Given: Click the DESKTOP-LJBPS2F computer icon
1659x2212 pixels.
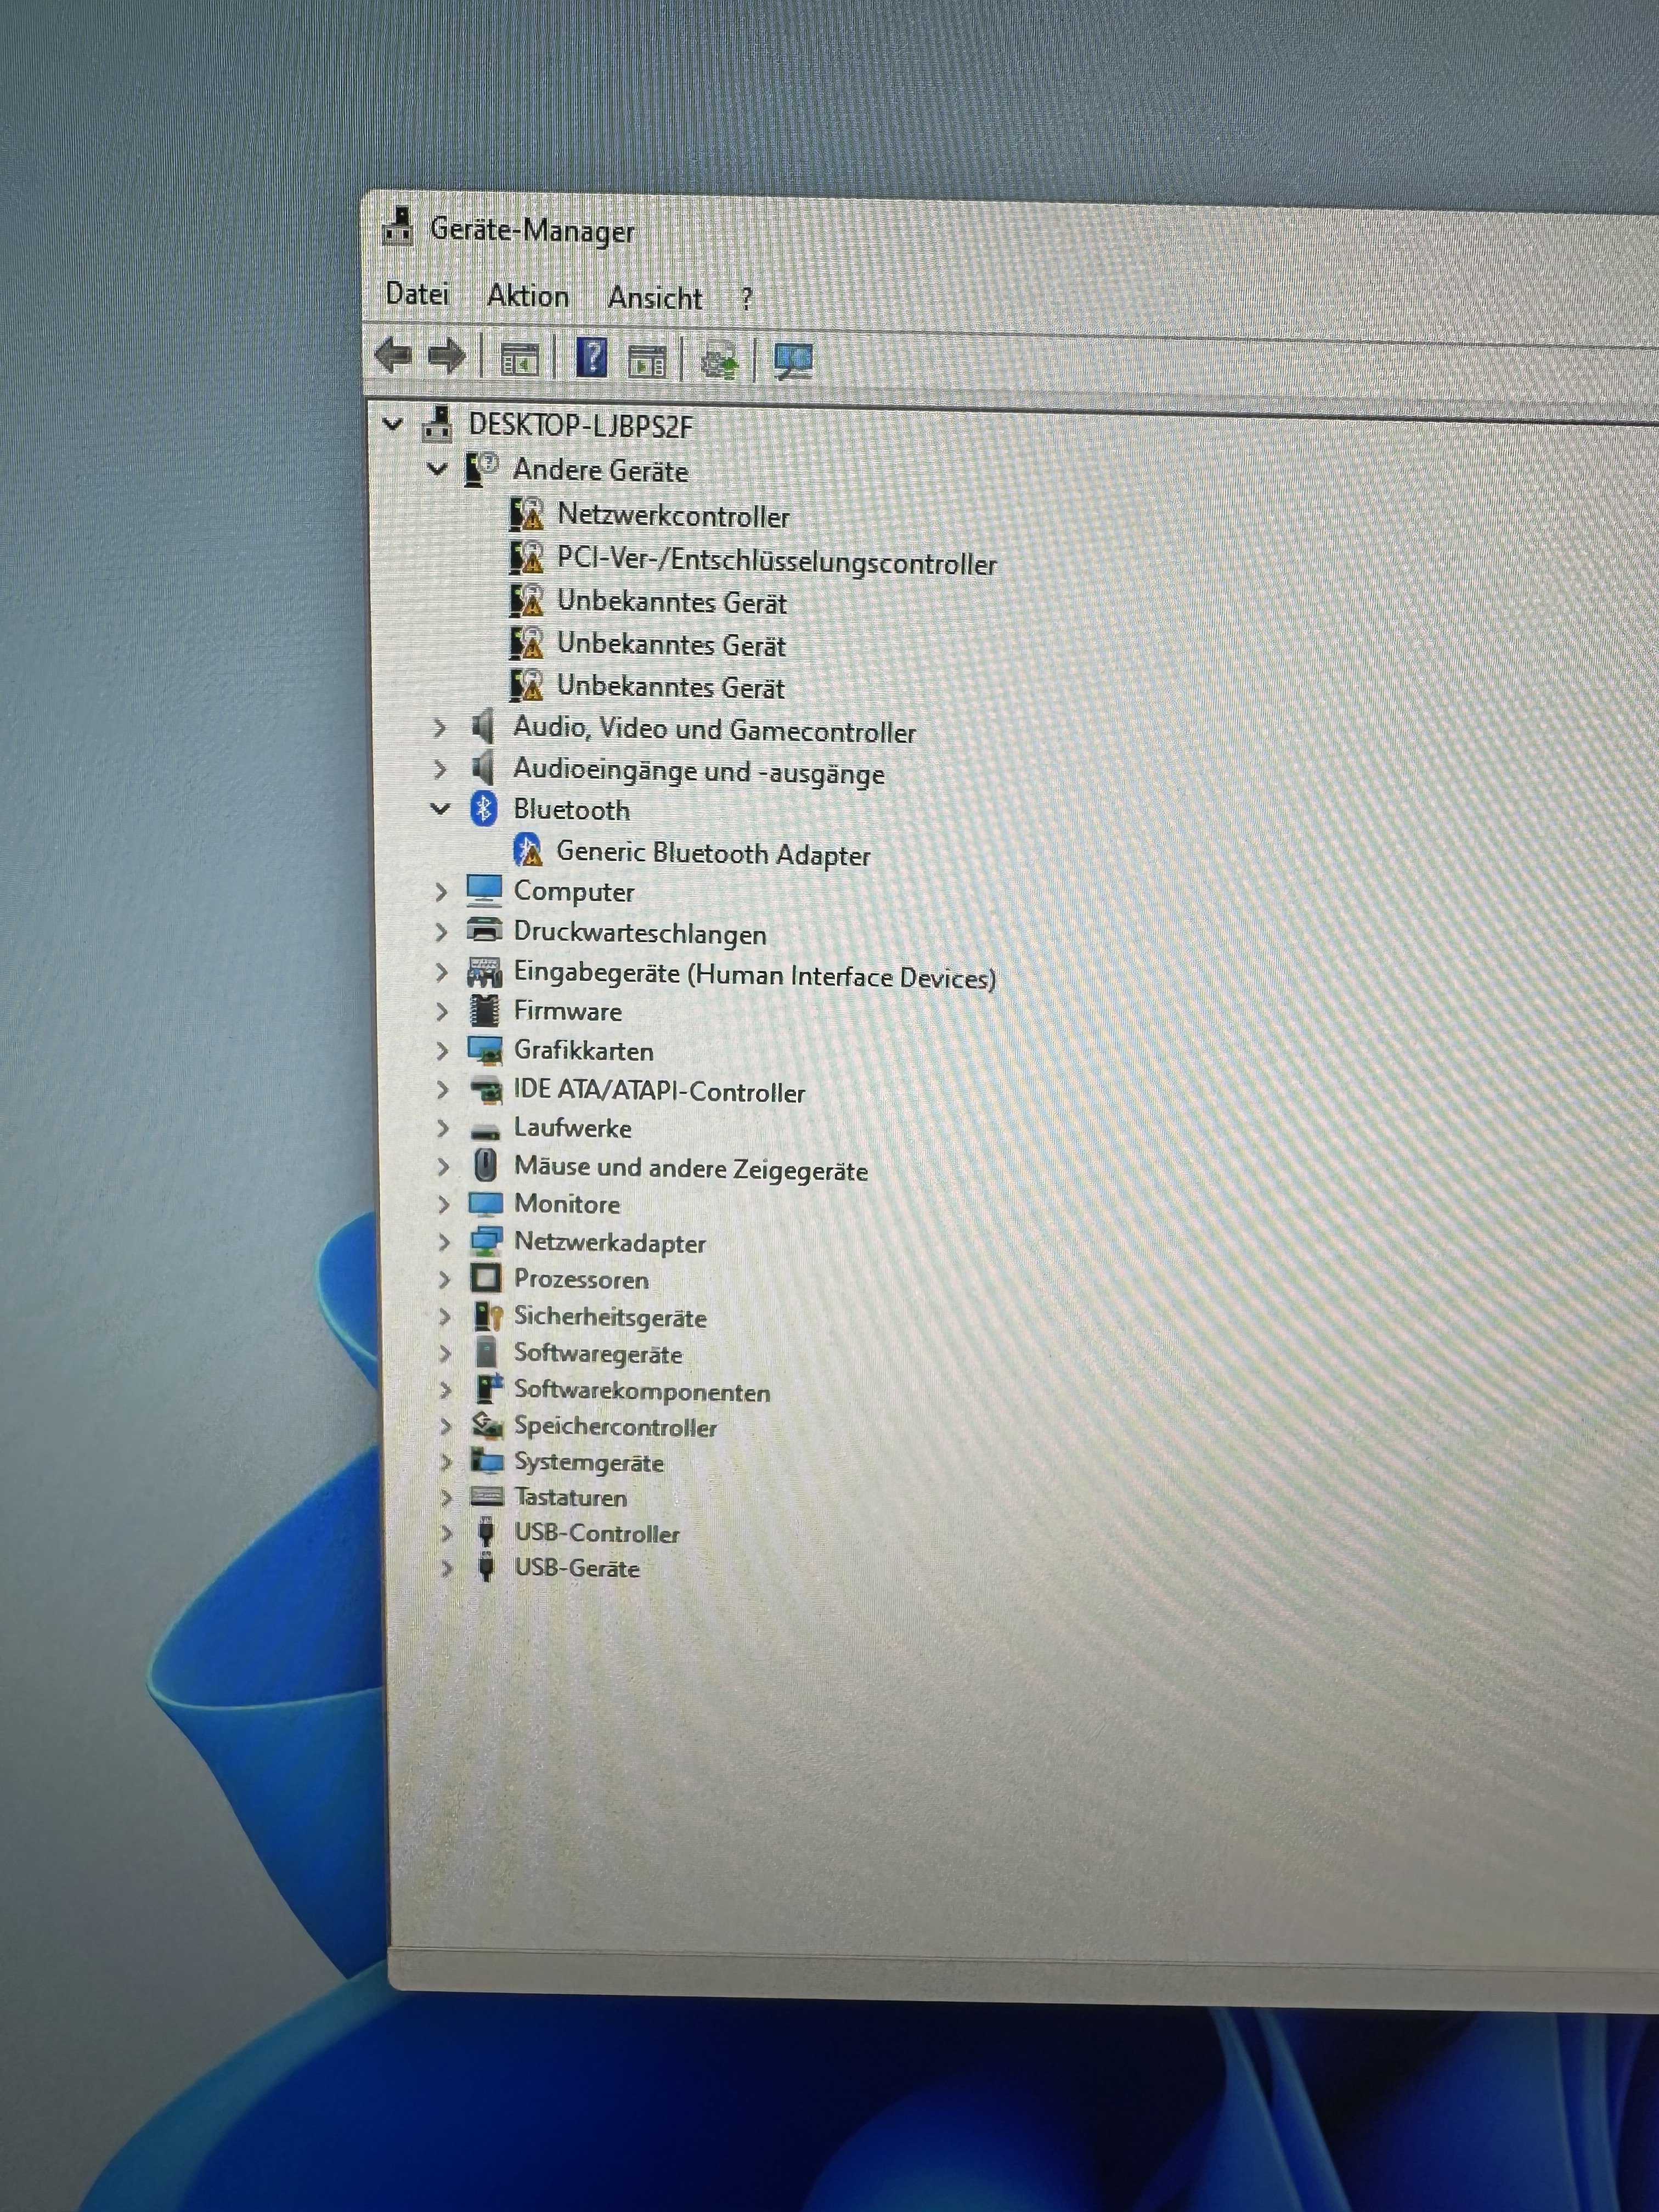Looking at the screenshot, I should 437,424.
